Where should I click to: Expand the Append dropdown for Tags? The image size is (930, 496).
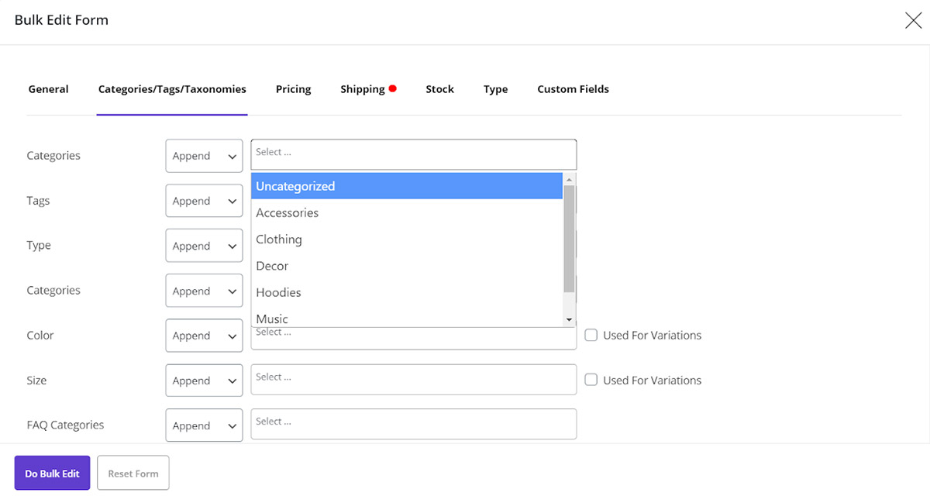[x=204, y=201]
